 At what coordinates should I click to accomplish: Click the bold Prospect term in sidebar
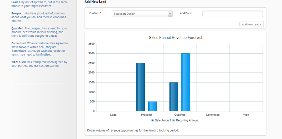tap(17, 13)
